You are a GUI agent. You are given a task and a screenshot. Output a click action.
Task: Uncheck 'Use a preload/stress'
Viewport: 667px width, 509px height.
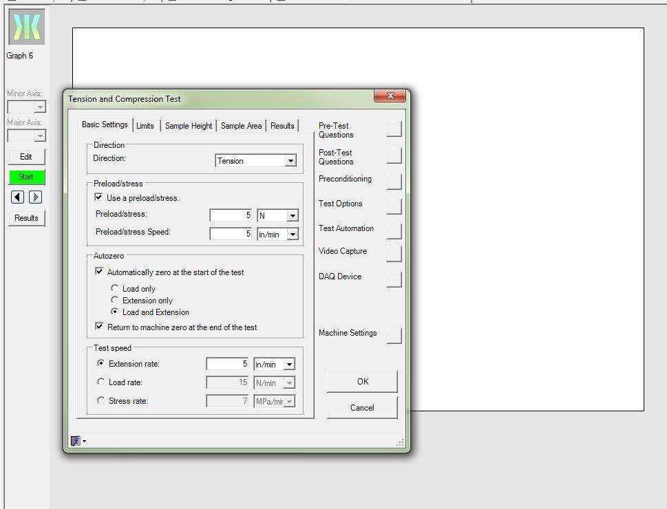[99, 198]
